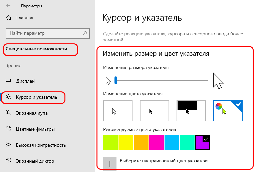This screenshot has width=258, height=172.
Task: Pick the pink magenta pointer color swatch
Action: click(157, 143)
